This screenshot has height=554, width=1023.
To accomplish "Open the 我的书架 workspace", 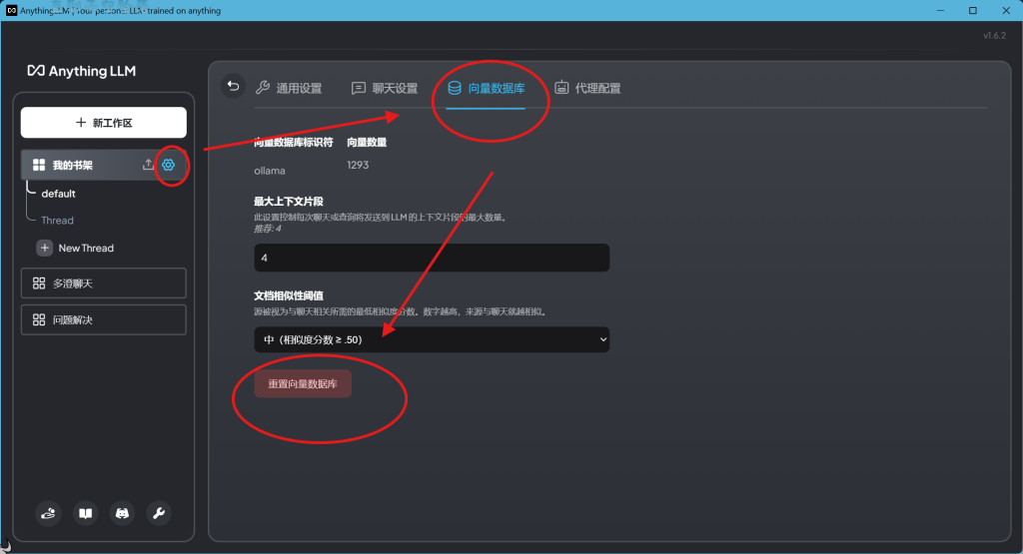I will pos(72,165).
